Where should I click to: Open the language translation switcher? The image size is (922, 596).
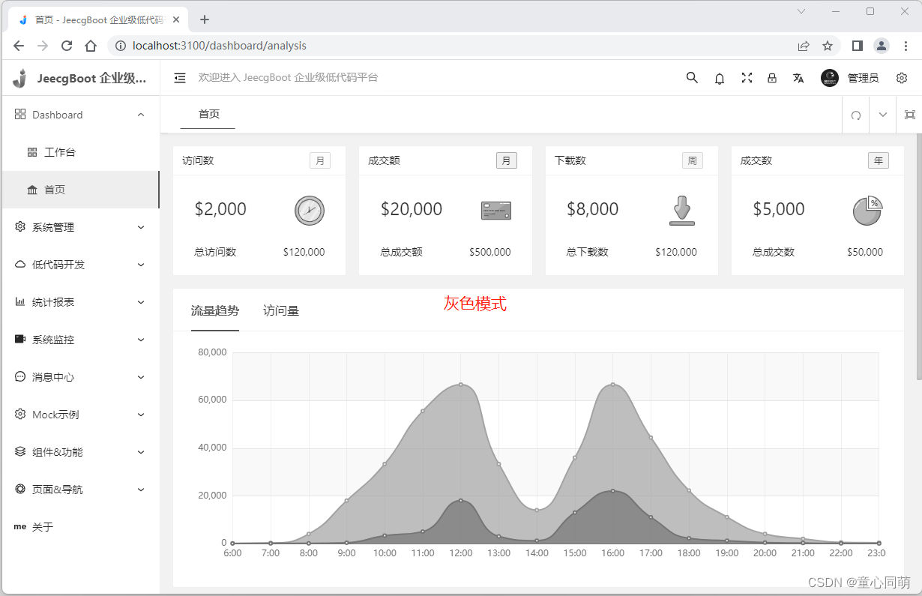[x=798, y=78]
